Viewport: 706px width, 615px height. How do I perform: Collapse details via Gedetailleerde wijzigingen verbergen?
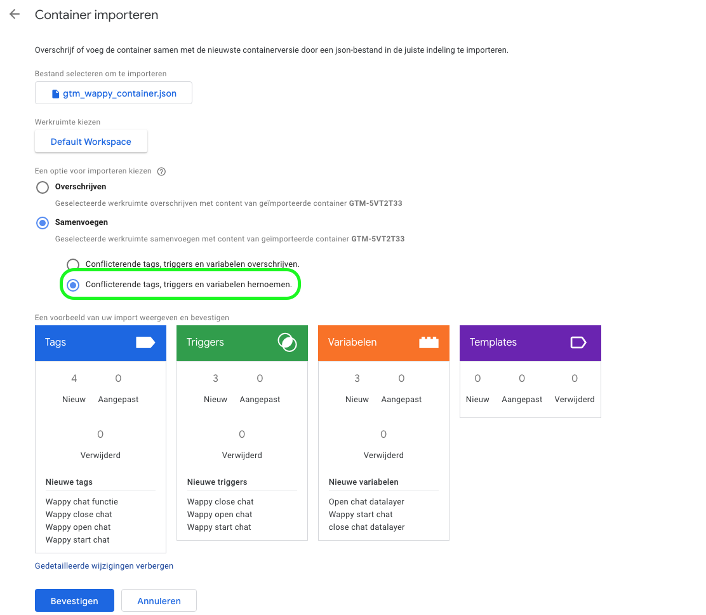(104, 565)
